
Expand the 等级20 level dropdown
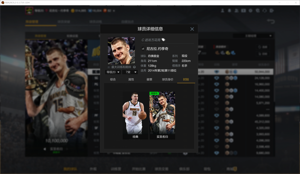(113, 72)
